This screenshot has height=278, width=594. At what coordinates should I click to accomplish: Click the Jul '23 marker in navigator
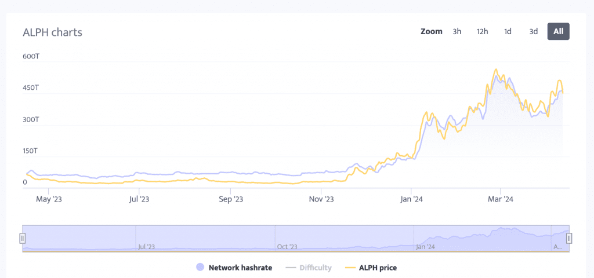(147, 247)
